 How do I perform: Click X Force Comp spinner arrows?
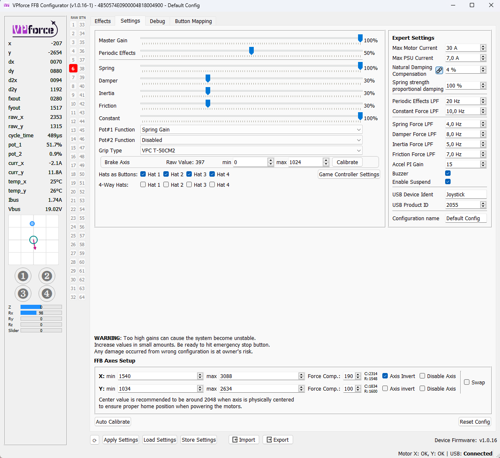tap(358, 376)
